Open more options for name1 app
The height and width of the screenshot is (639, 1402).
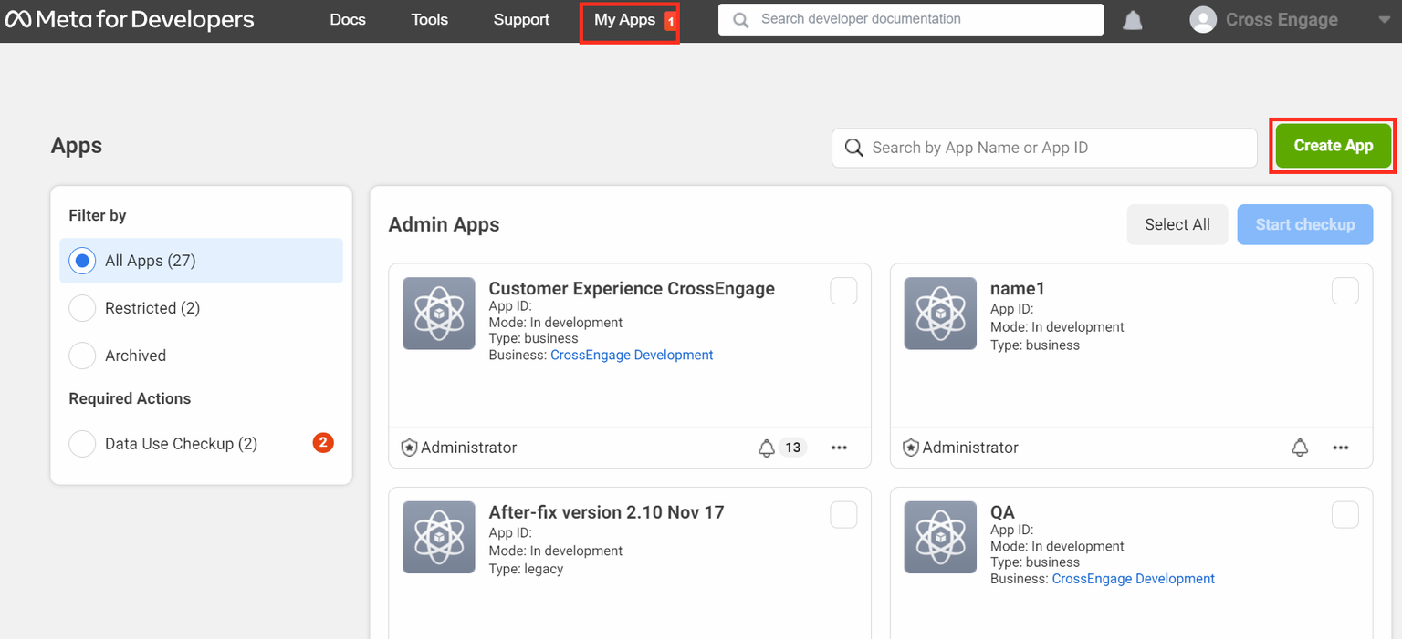coord(1340,448)
